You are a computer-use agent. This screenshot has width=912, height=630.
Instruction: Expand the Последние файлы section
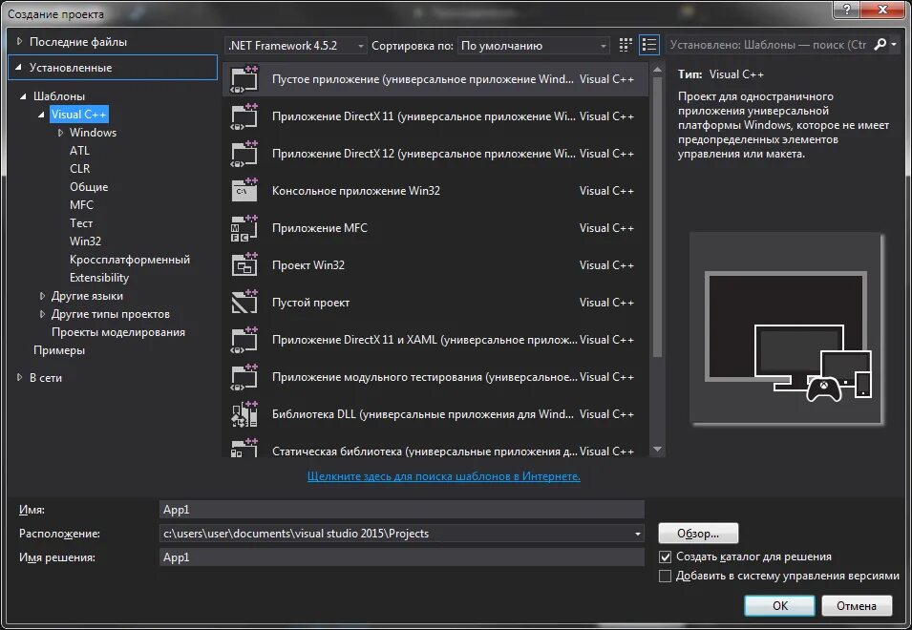19,41
